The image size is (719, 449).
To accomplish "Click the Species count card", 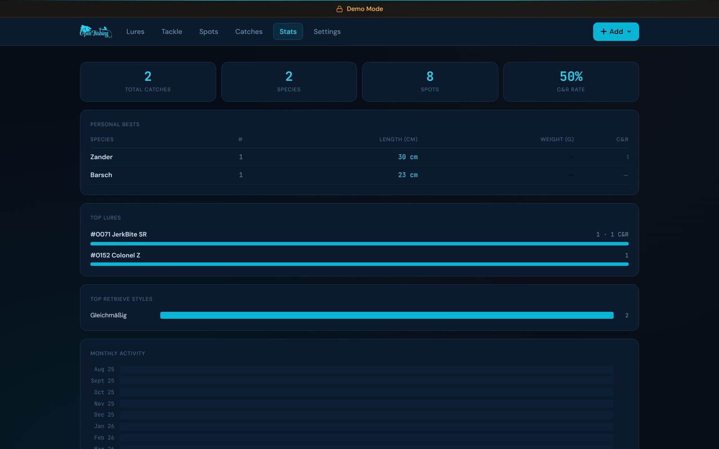I will coord(289,82).
